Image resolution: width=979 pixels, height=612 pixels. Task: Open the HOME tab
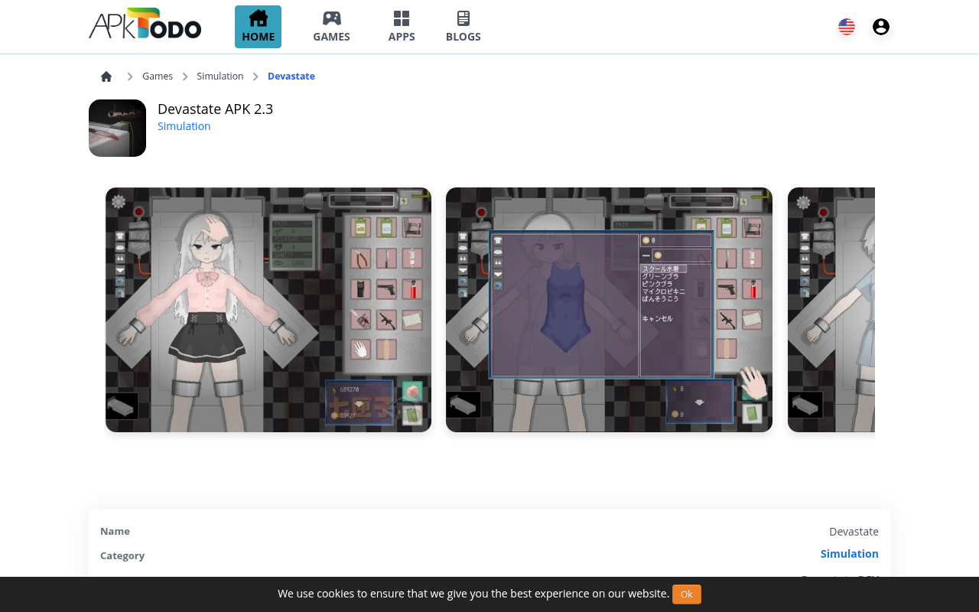click(x=258, y=27)
